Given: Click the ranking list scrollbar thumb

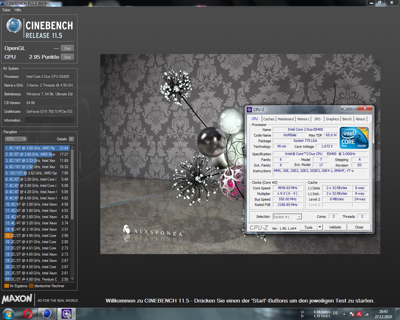Looking at the screenshot, I should point(72,184).
